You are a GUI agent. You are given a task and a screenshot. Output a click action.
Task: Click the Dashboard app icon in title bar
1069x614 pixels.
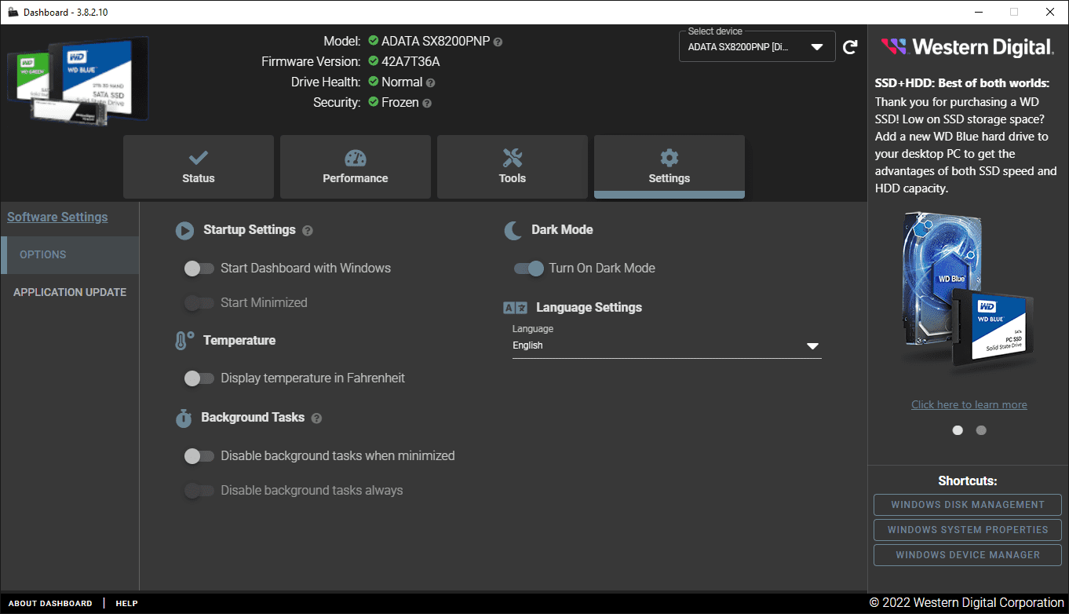[13, 12]
